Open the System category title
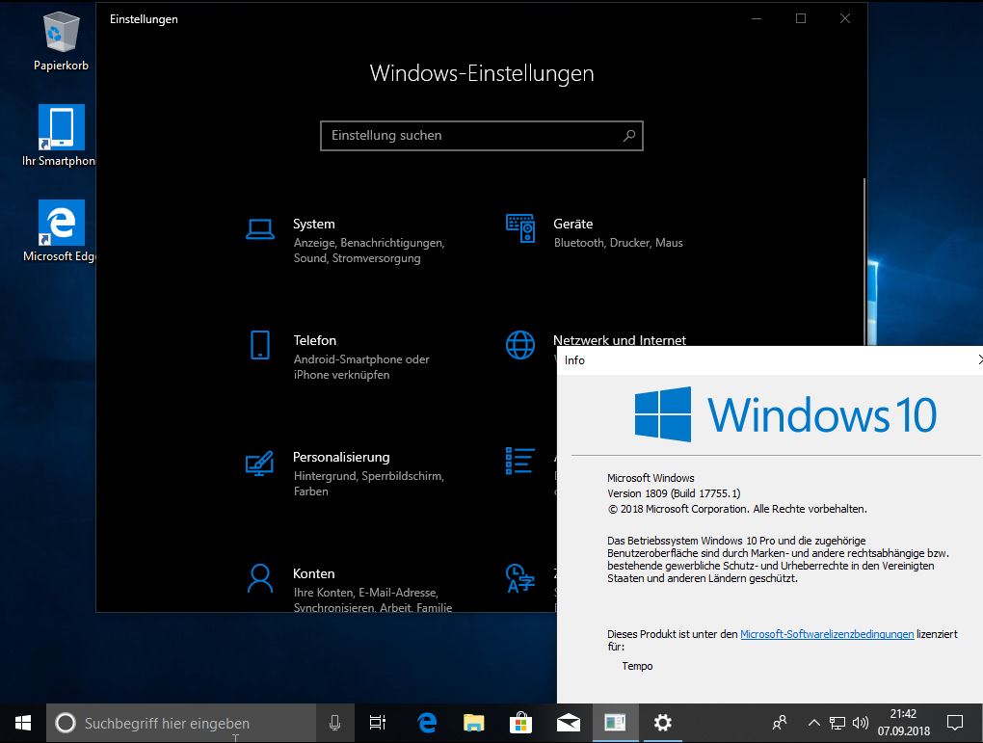983x743 pixels. point(313,224)
